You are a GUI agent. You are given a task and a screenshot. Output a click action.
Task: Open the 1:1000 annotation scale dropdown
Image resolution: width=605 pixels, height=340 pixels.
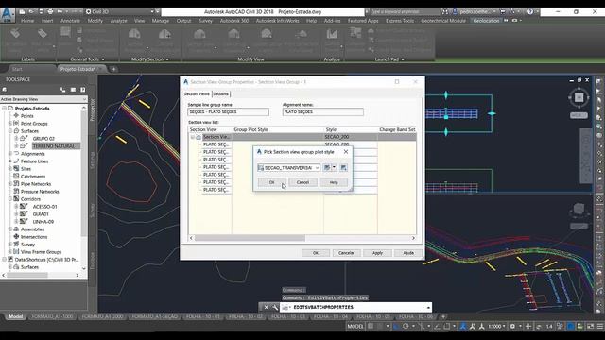point(496,327)
